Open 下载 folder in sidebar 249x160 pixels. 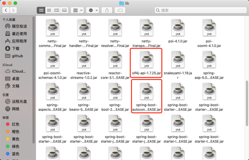pyautogui.click(x=12, y=49)
